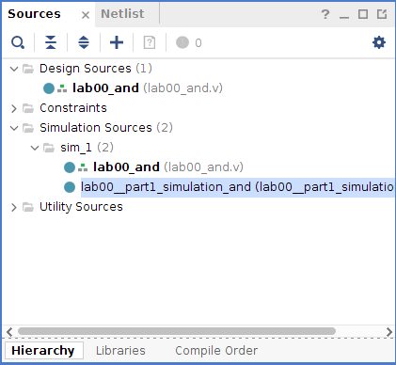Float the Sources panel with pop-out icon
The height and width of the screenshot is (365, 396).
(382, 14)
